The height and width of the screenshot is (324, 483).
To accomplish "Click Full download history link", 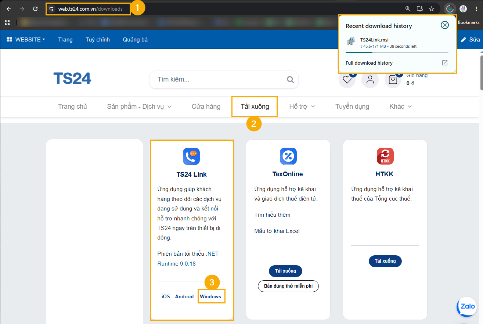I will coord(369,63).
